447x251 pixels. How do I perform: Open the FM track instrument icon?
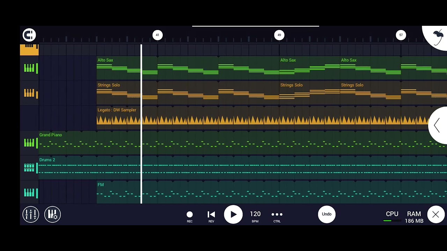[29, 192]
